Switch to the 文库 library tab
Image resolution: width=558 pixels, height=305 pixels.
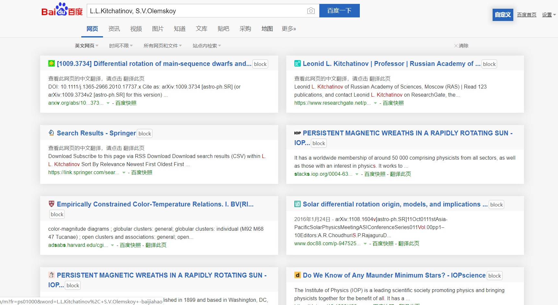coord(201,29)
